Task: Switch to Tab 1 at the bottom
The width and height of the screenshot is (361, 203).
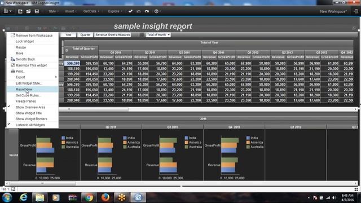Action: point(5,189)
